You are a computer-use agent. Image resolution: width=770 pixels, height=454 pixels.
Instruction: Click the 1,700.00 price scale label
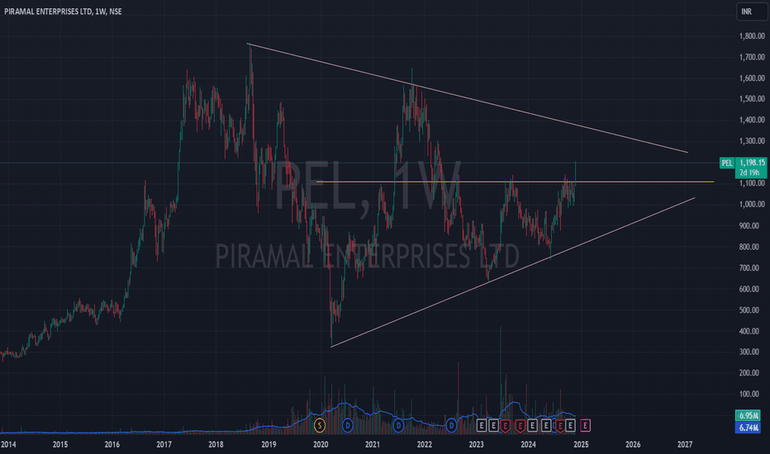pyautogui.click(x=752, y=57)
